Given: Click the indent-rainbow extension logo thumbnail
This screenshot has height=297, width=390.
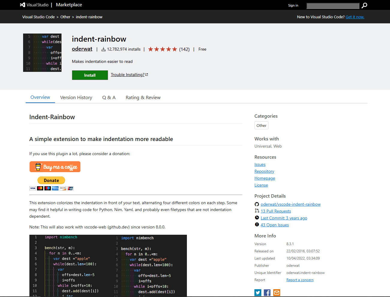Looking at the screenshot, I should [42, 53].
